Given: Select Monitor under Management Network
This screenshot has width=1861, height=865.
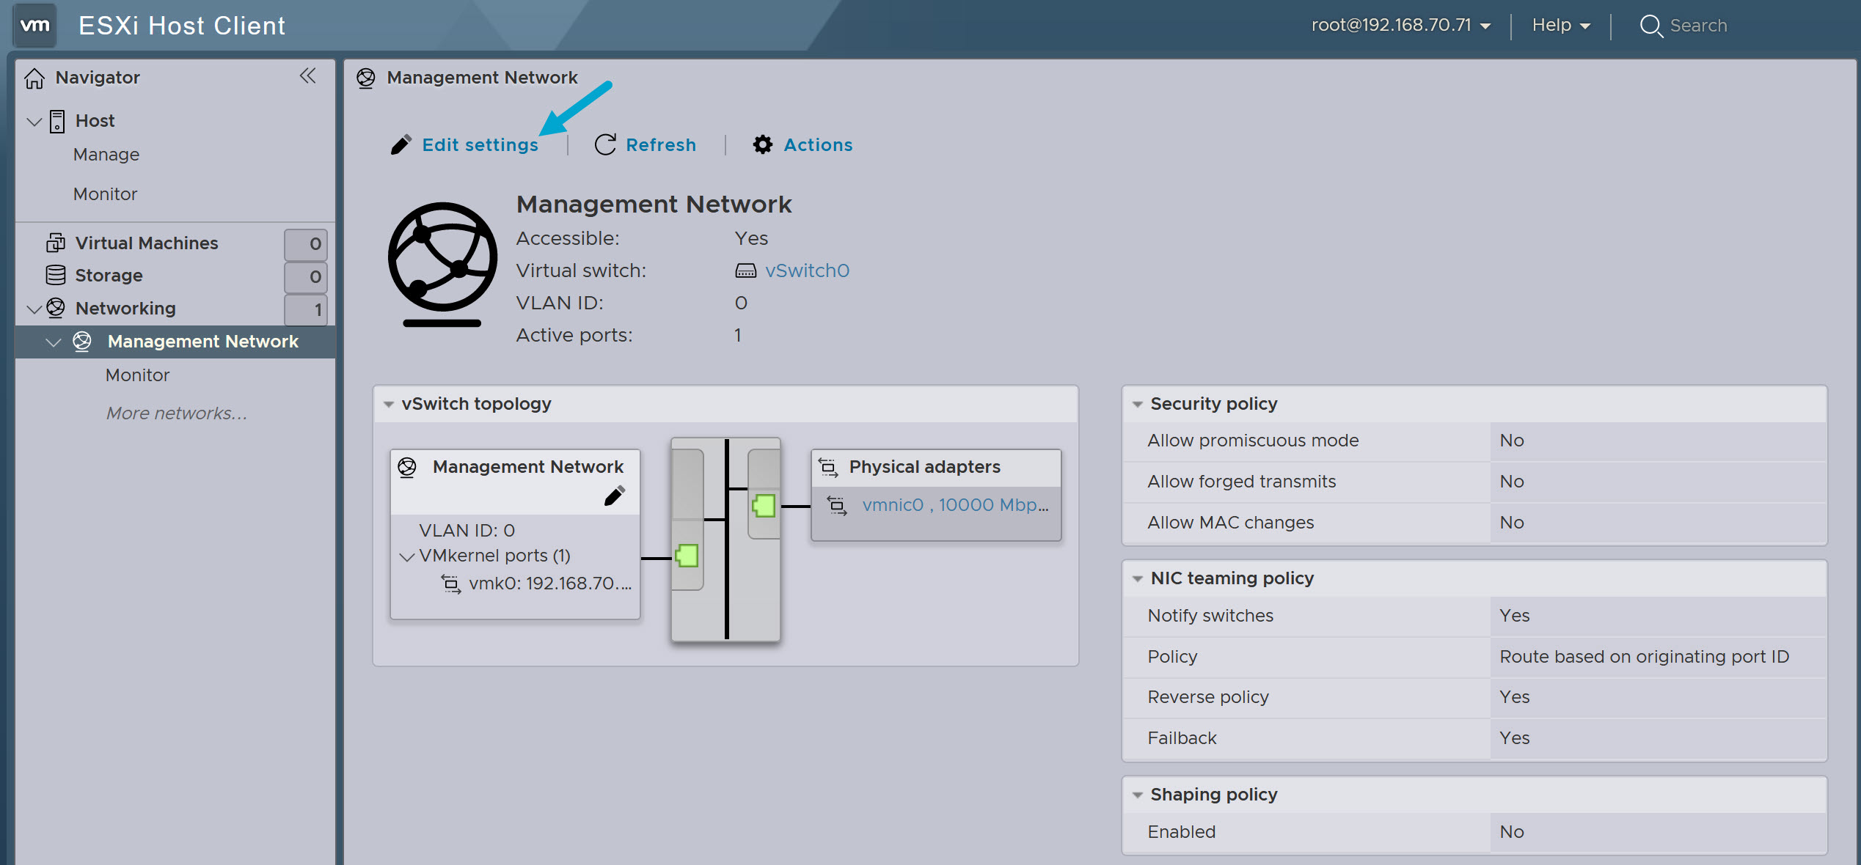Looking at the screenshot, I should (137, 375).
